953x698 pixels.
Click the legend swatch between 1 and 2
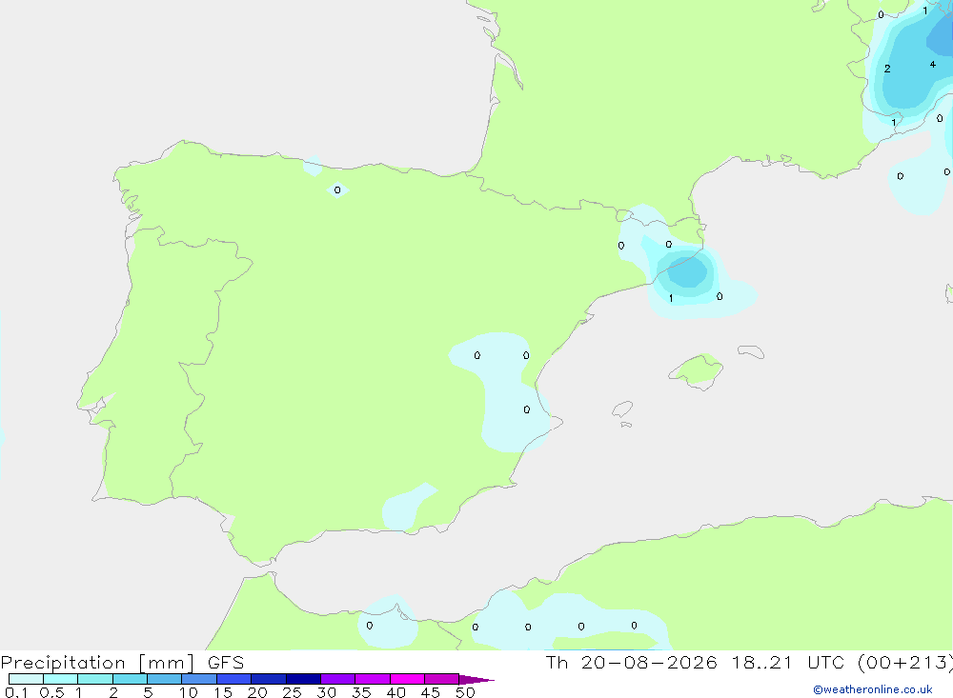point(95,679)
